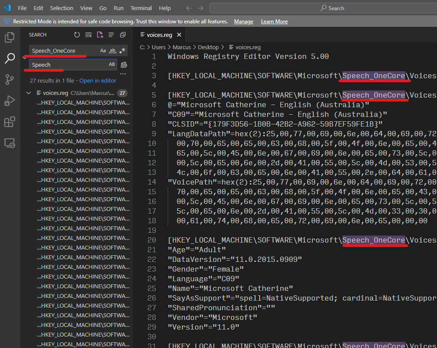Click the title bar Search command box
The image size is (437, 348).
[x=323, y=8]
